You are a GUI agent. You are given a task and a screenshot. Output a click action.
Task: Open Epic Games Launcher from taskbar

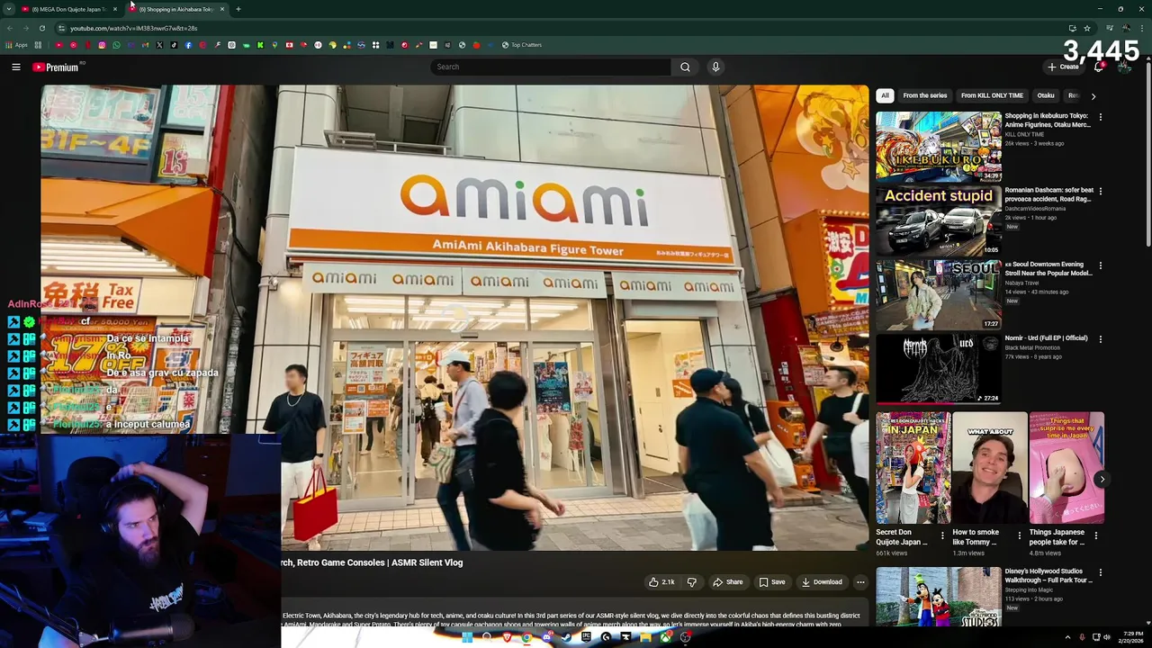pos(586,637)
